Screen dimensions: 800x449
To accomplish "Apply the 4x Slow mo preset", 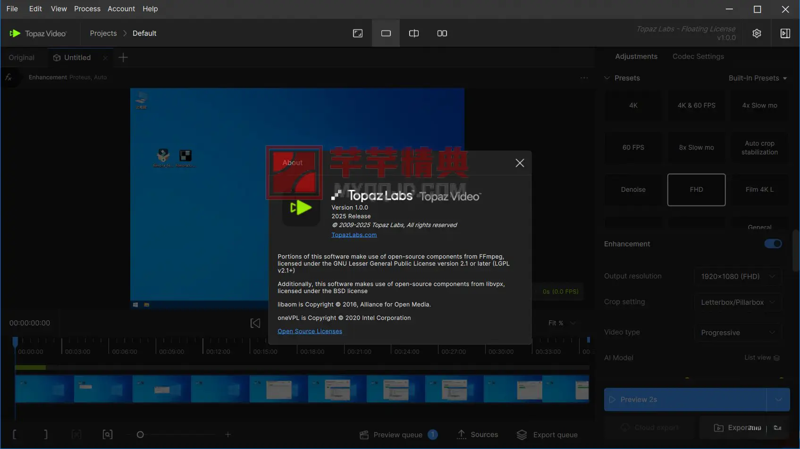I will 759,106.
